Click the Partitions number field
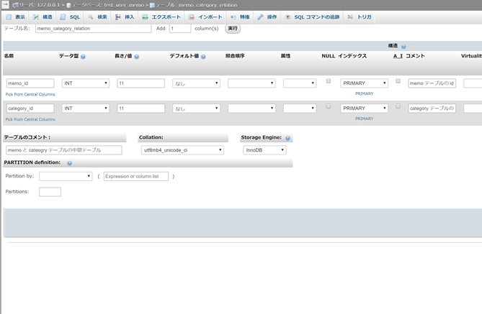Screen dimensions: 482x314 coord(50,192)
